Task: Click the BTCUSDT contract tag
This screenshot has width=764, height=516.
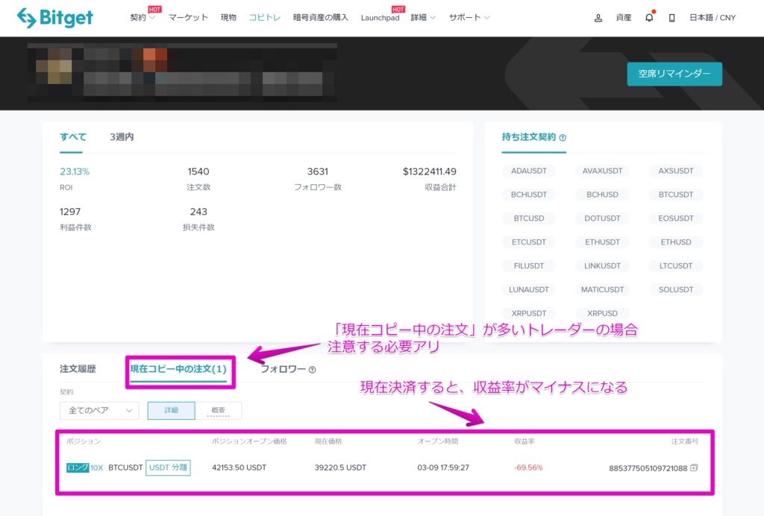Action: click(676, 195)
